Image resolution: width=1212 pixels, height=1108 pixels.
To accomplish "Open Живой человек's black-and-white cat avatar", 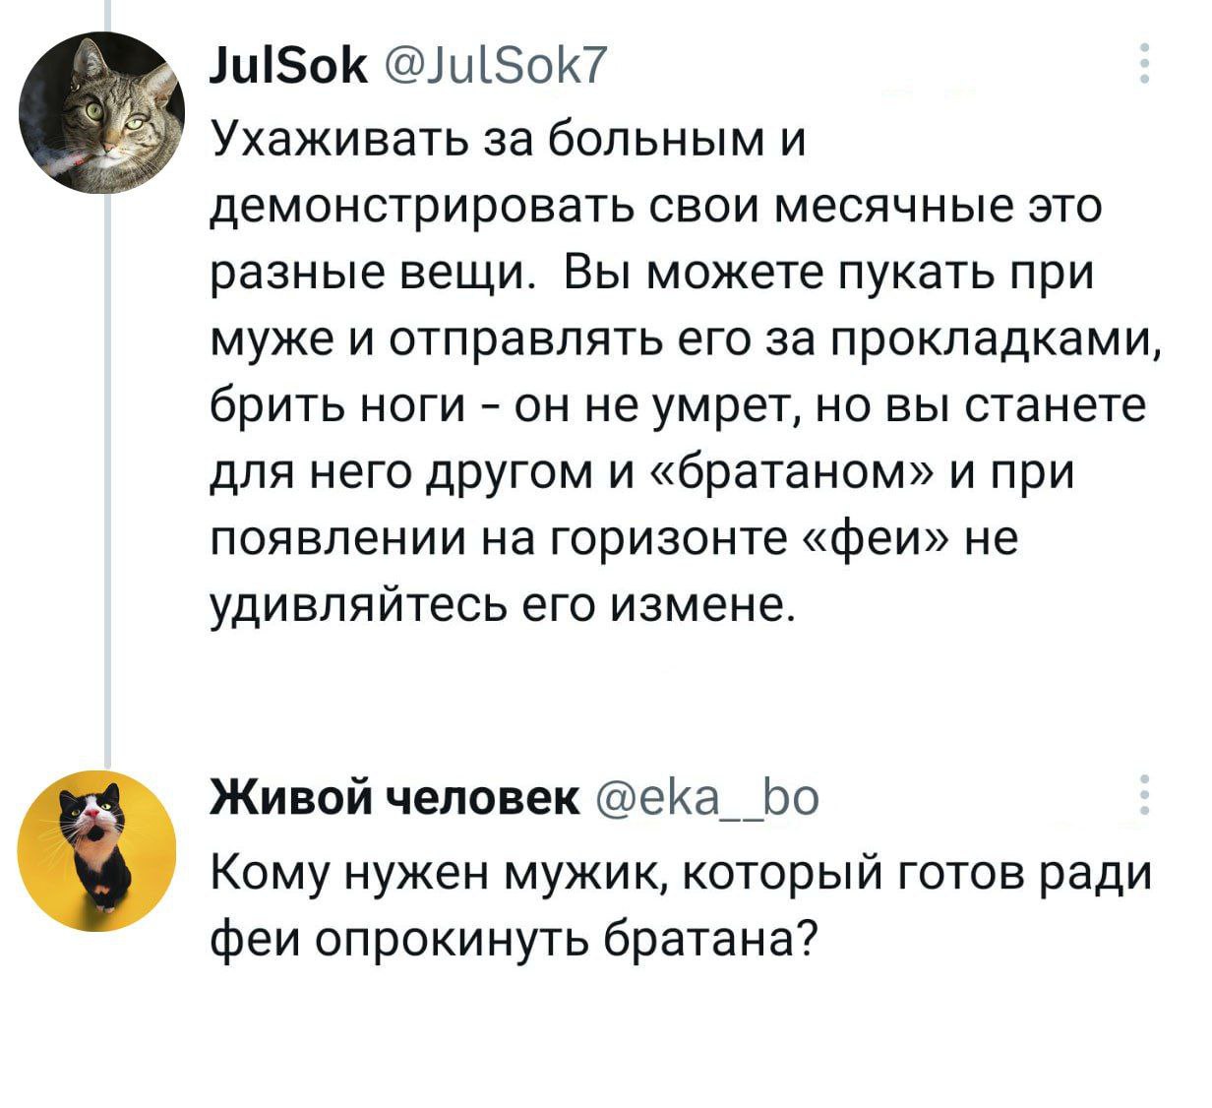I will pyautogui.click(x=95, y=850).
